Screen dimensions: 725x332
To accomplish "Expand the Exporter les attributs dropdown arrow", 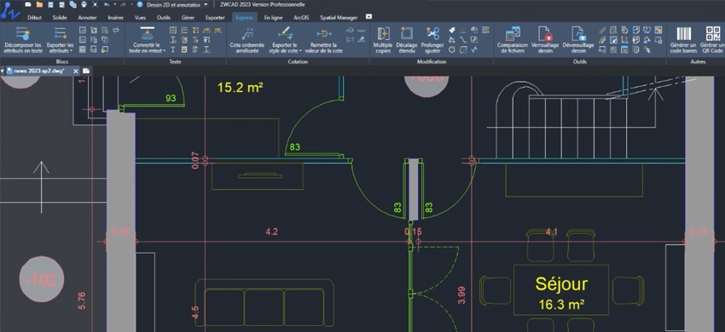I will click(71, 51).
